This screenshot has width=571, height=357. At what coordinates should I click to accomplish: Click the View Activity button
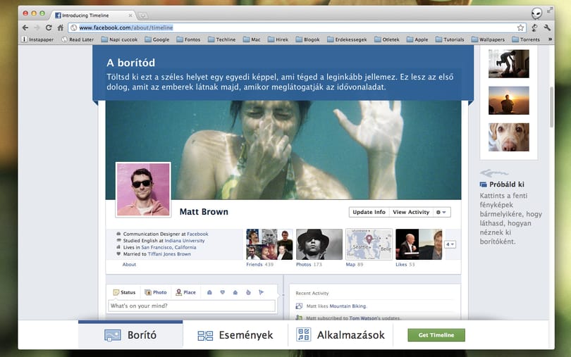[411, 212]
